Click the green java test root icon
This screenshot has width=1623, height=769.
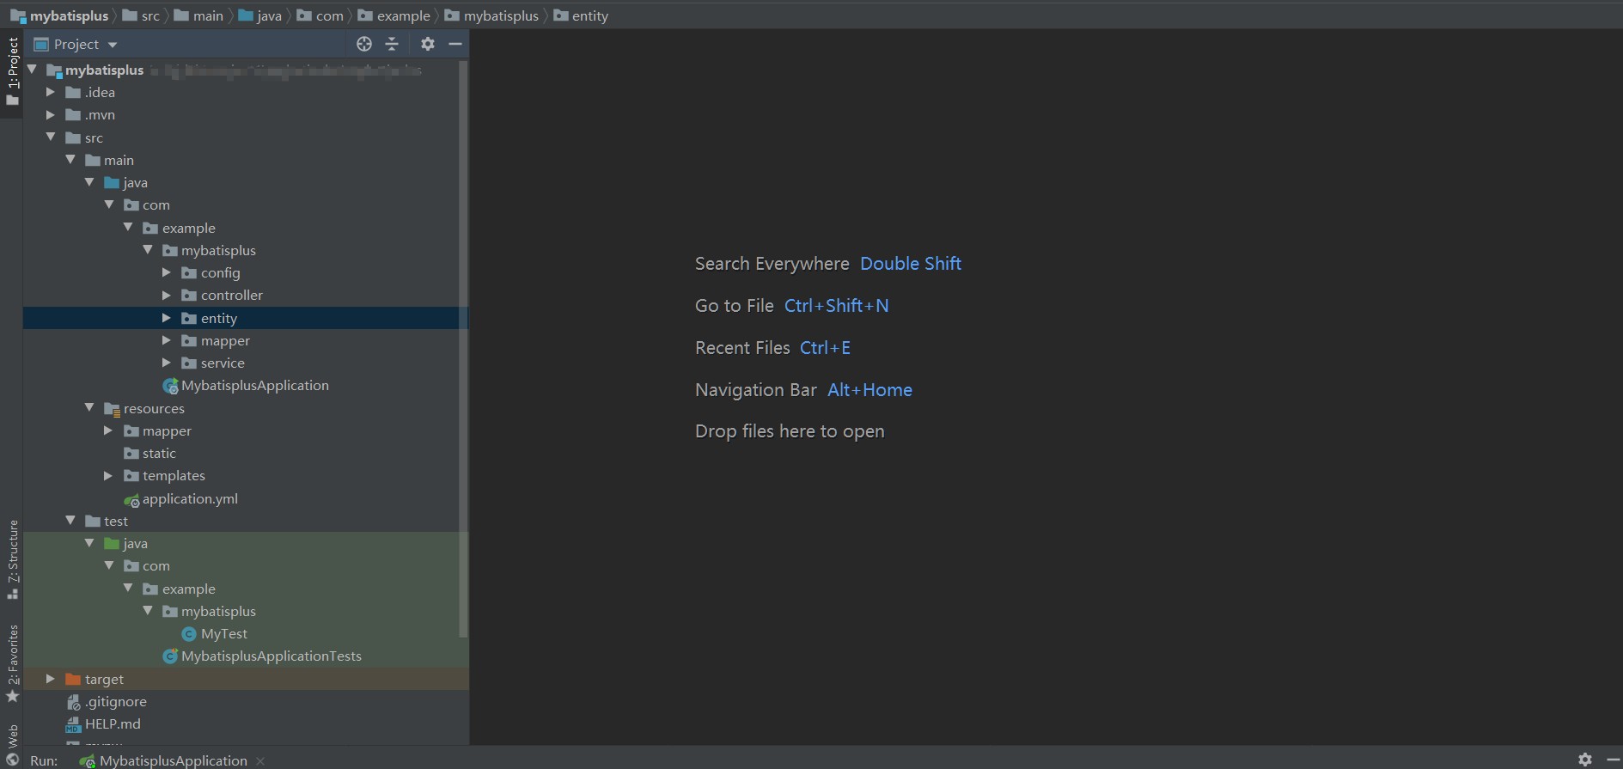click(112, 543)
